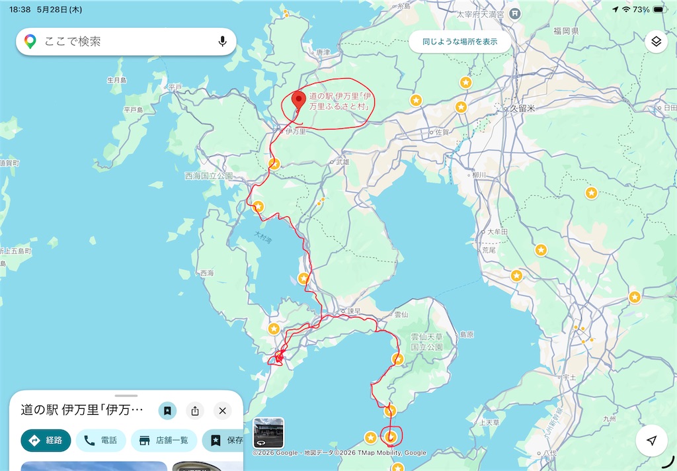Image resolution: width=677 pixels, height=471 pixels.
Task: Tap the place card drag handle
Action: (126, 396)
